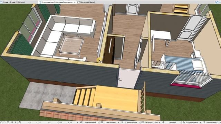
Task: Click the next zoom (redo view) icon
Action: 4,122
